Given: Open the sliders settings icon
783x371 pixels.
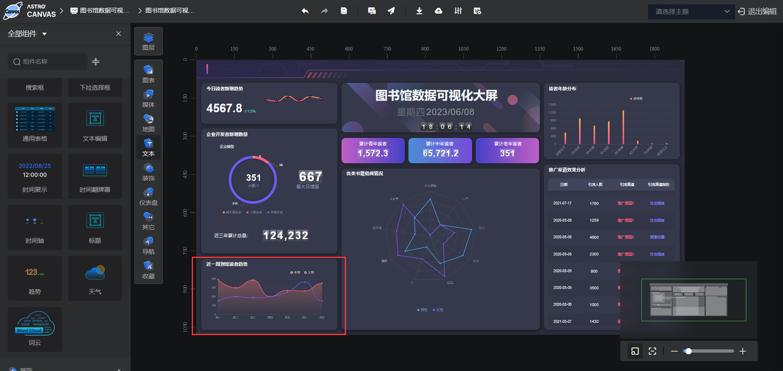Looking at the screenshot, I should coord(458,11).
